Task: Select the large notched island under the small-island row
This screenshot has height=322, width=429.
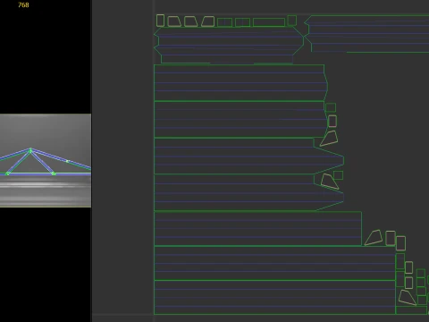Action: pos(229,46)
